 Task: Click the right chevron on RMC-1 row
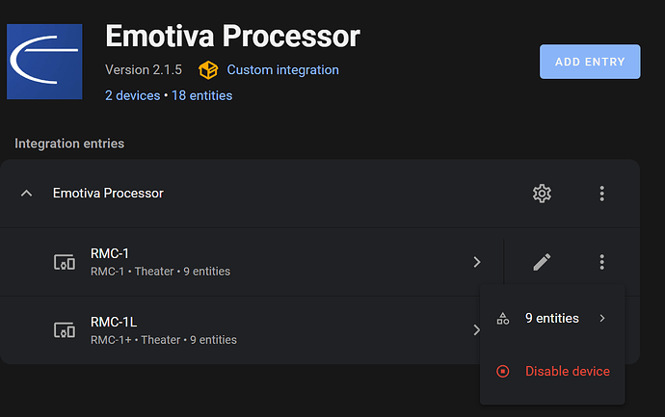pyautogui.click(x=476, y=262)
